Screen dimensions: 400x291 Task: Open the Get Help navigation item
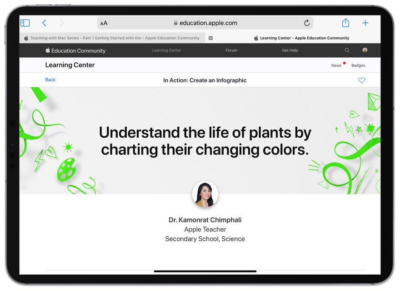tap(290, 50)
